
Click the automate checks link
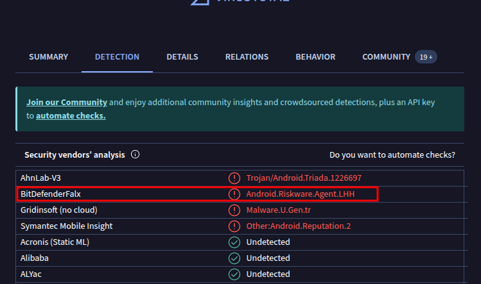tap(71, 116)
